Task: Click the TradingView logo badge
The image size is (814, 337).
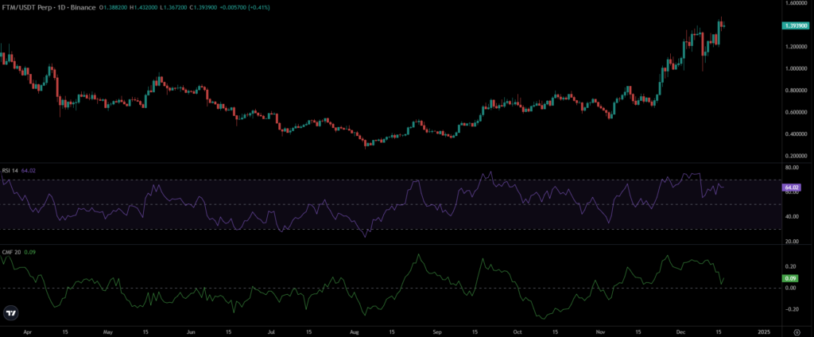Action: [x=10, y=314]
